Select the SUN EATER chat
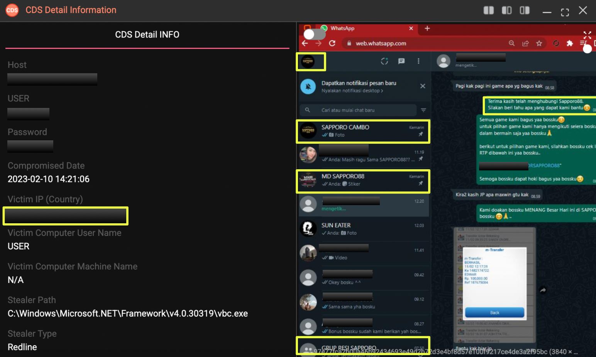Screen dimensions: 596x357 [363, 229]
